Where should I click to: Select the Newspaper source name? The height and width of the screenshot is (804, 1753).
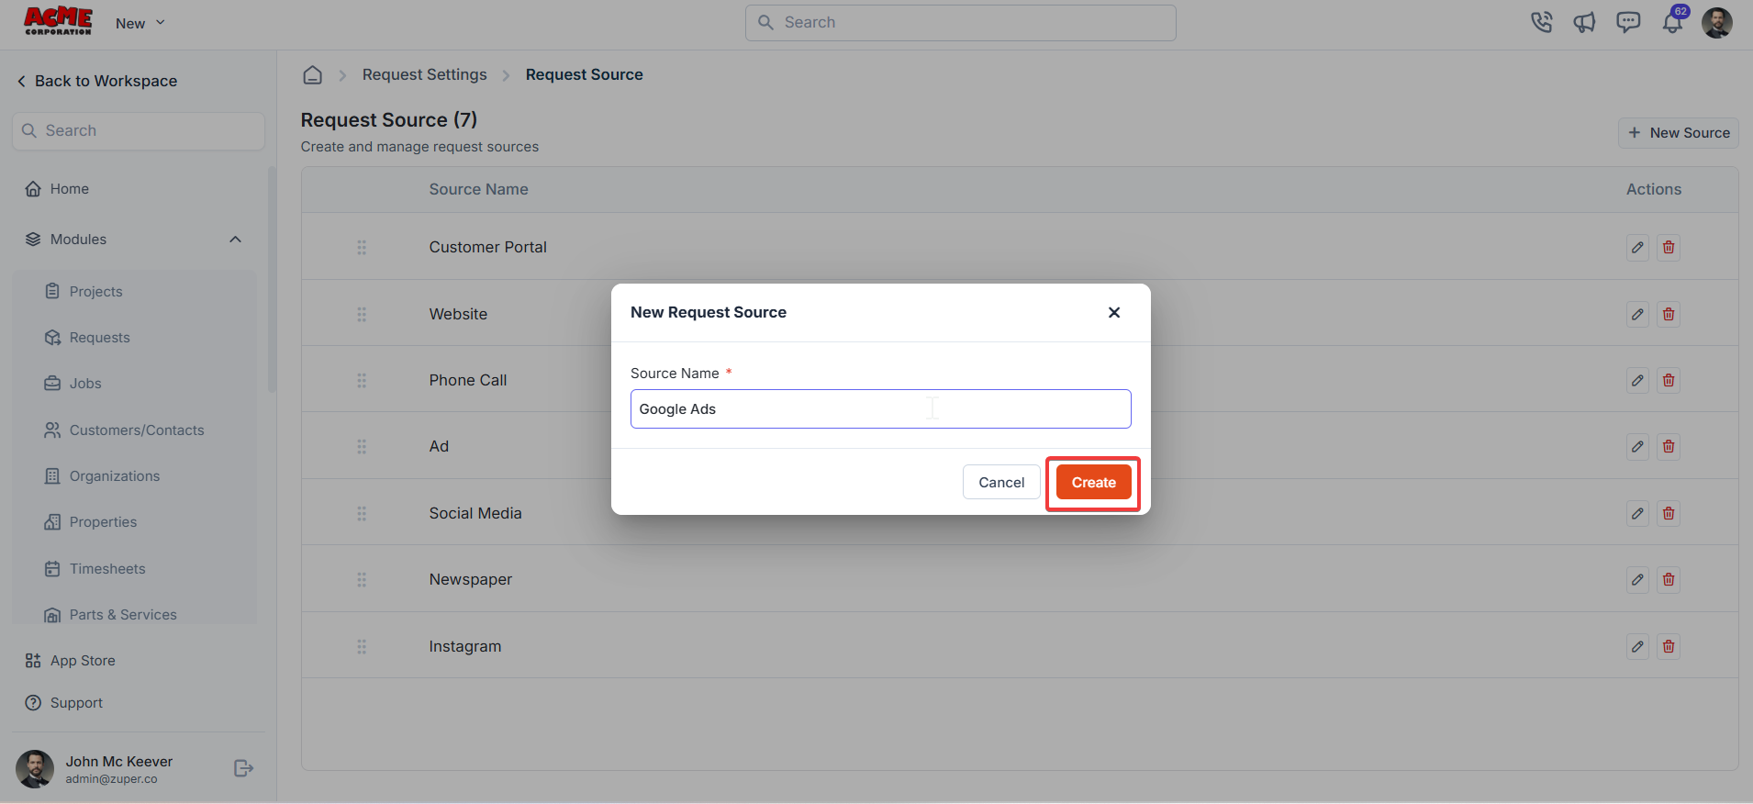(x=471, y=580)
